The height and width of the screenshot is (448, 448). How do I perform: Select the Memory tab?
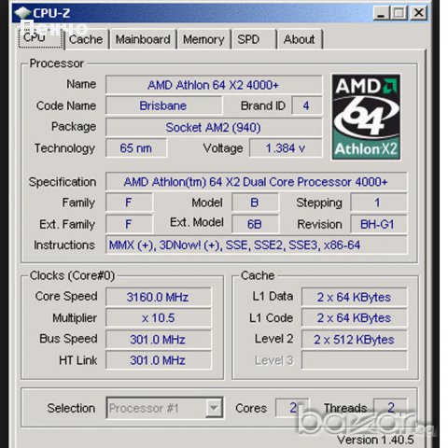pyautogui.click(x=203, y=39)
